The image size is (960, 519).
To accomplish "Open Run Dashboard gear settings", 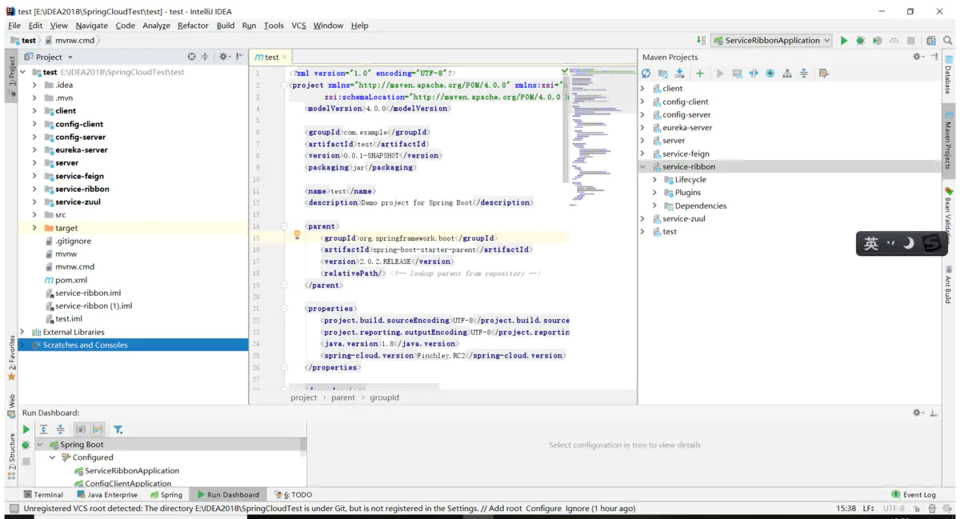I will [x=918, y=413].
